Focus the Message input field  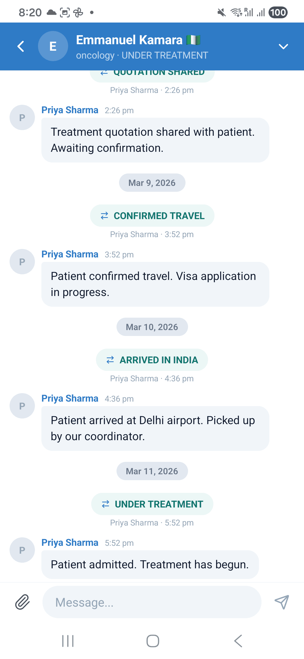click(152, 602)
